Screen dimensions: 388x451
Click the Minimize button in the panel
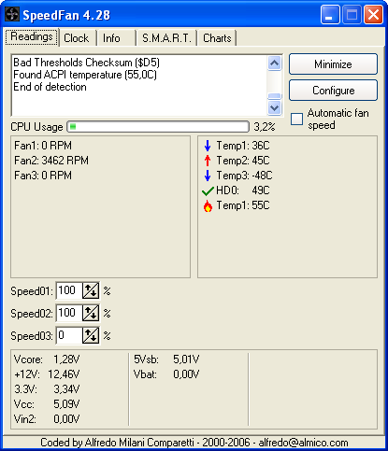[333, 64]
